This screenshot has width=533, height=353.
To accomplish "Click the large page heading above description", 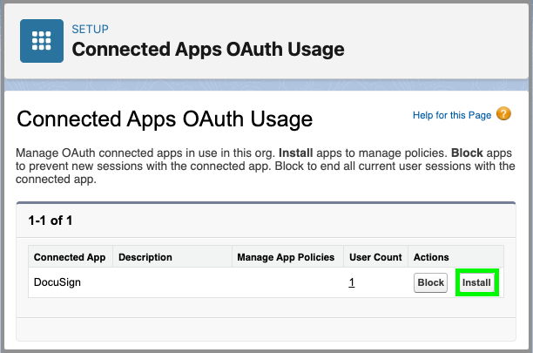I will (165, 119).
